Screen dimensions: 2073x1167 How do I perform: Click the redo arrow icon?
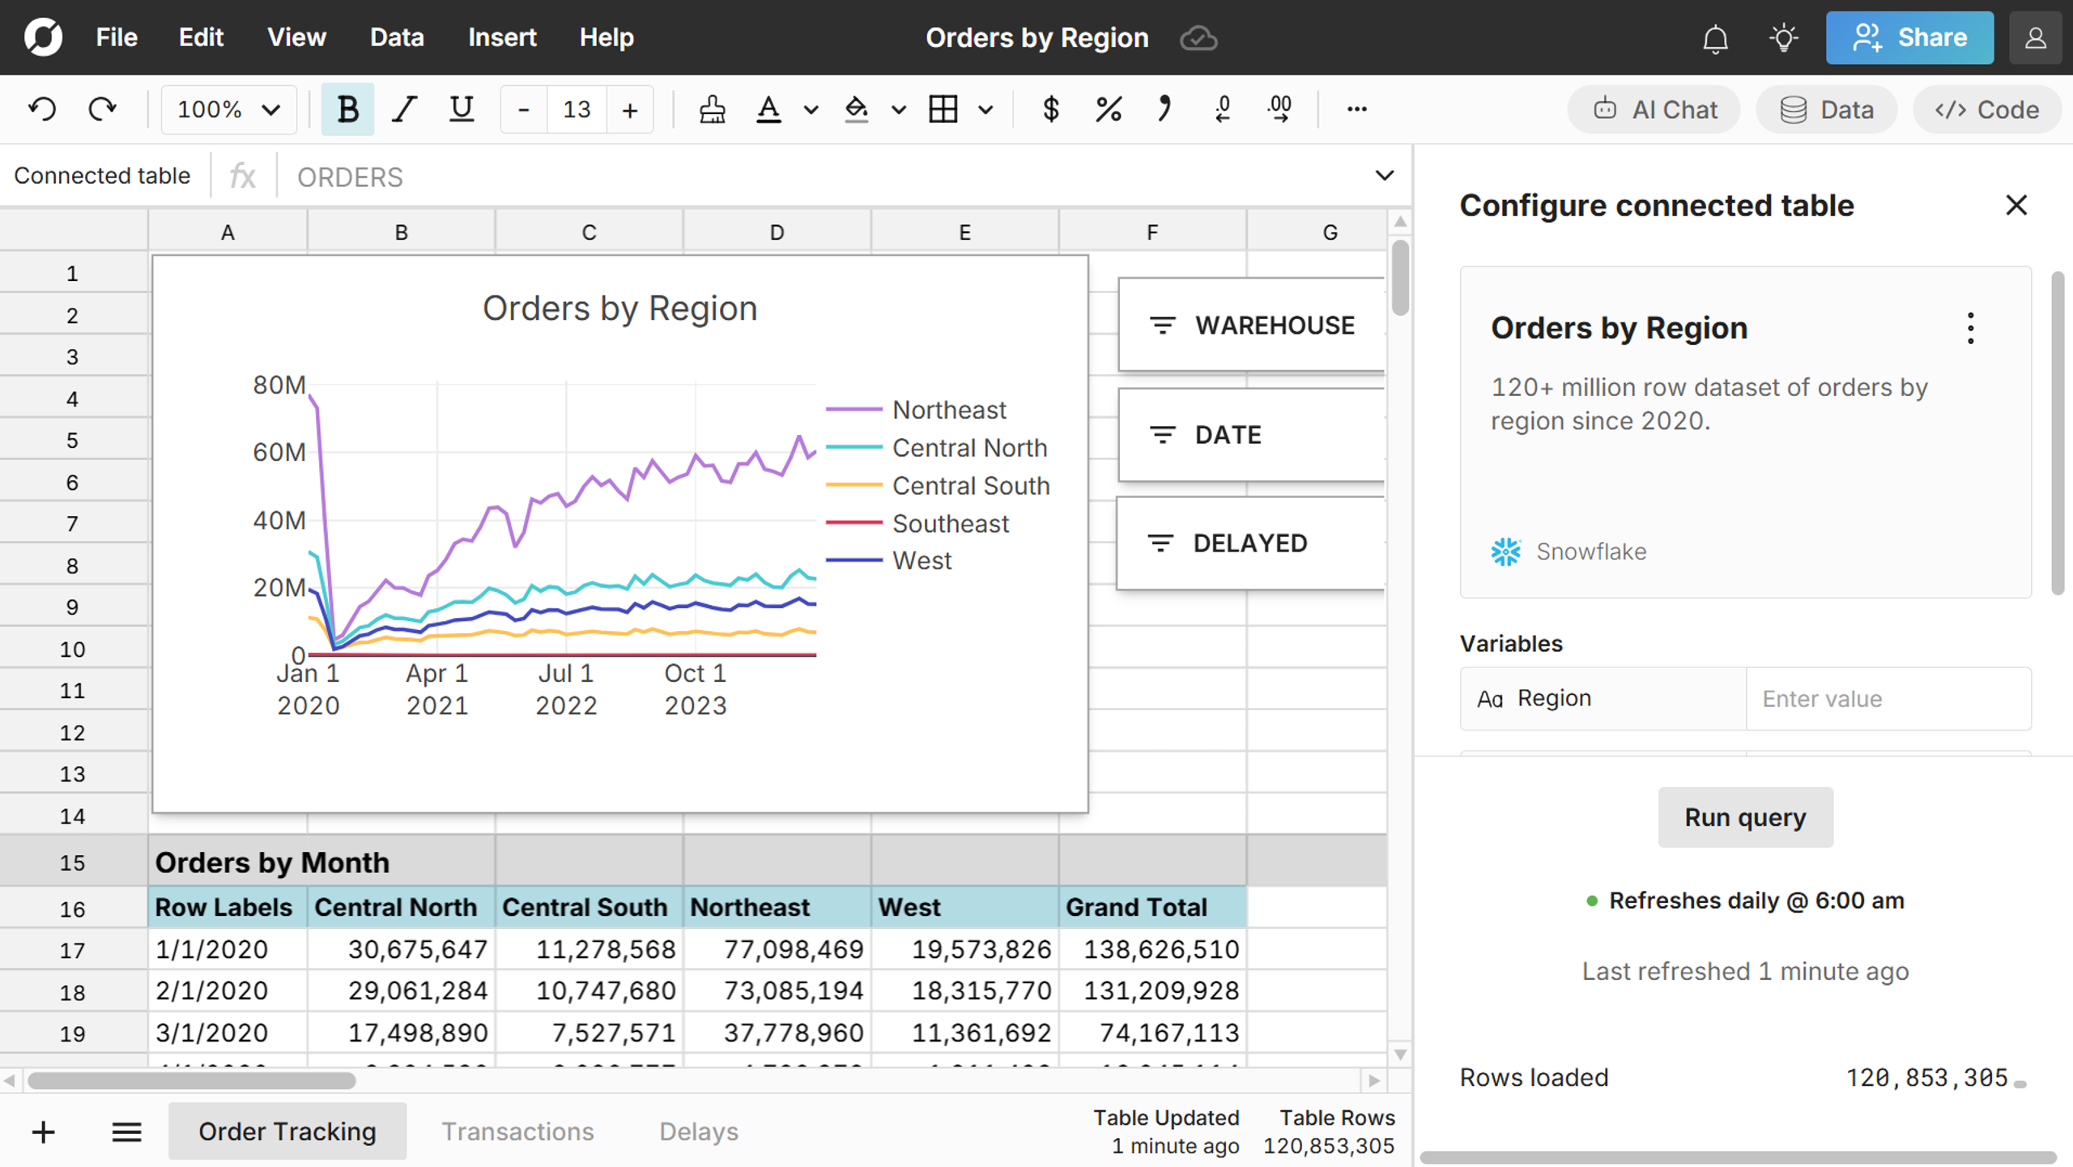102,109
